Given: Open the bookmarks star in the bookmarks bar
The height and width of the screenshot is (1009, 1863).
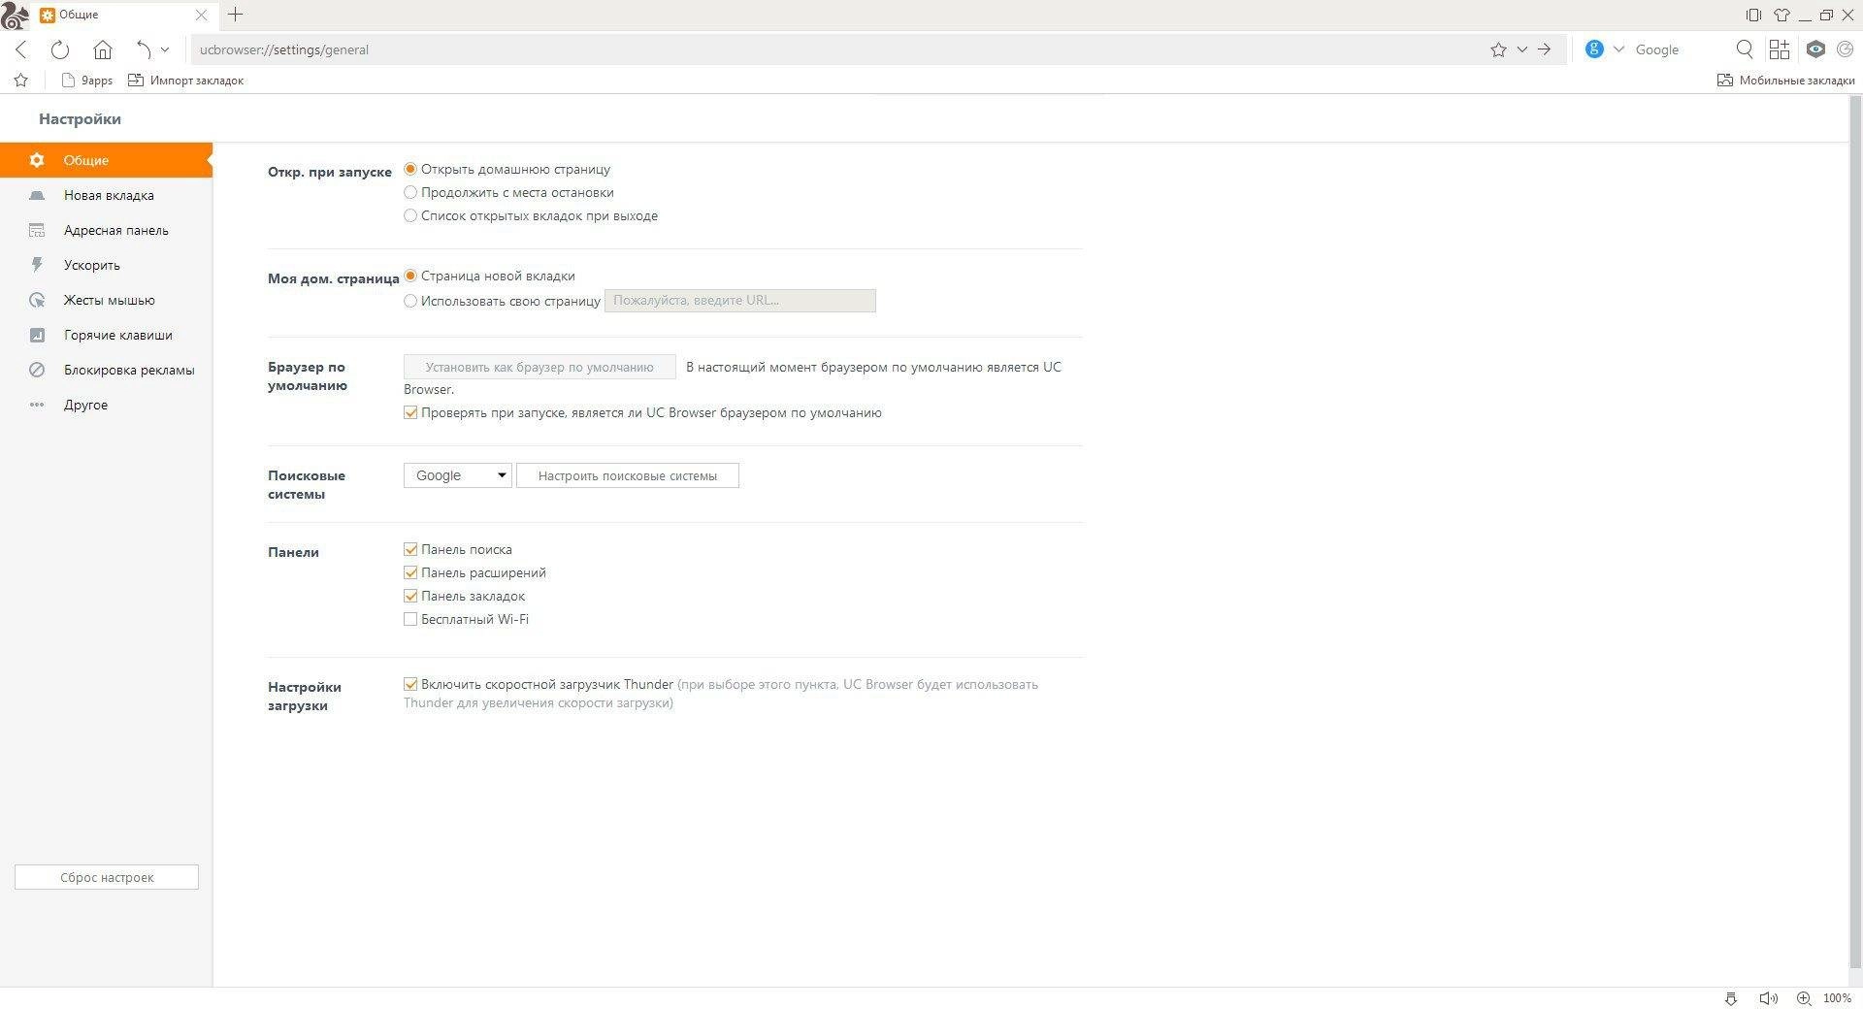Looking at the screenshot, I should click(x=21, y=81).
